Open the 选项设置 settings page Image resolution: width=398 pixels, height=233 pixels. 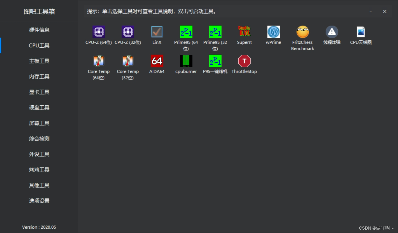39,201
